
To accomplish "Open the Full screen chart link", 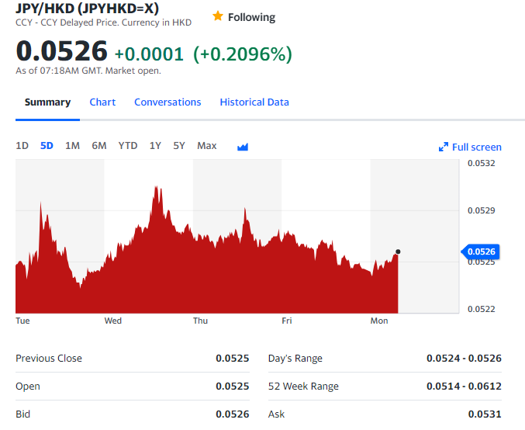I will (x=476, y=147).
